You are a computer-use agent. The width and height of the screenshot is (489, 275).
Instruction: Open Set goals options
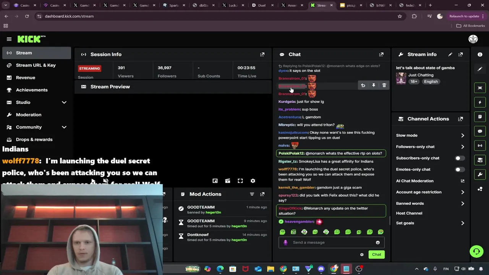[x=430, y=223]
